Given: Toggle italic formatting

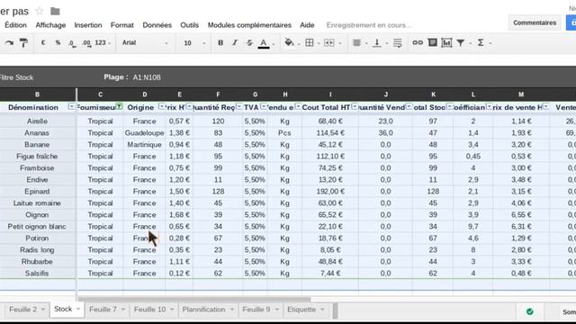Looking at the screenshot, I should 235,42.
